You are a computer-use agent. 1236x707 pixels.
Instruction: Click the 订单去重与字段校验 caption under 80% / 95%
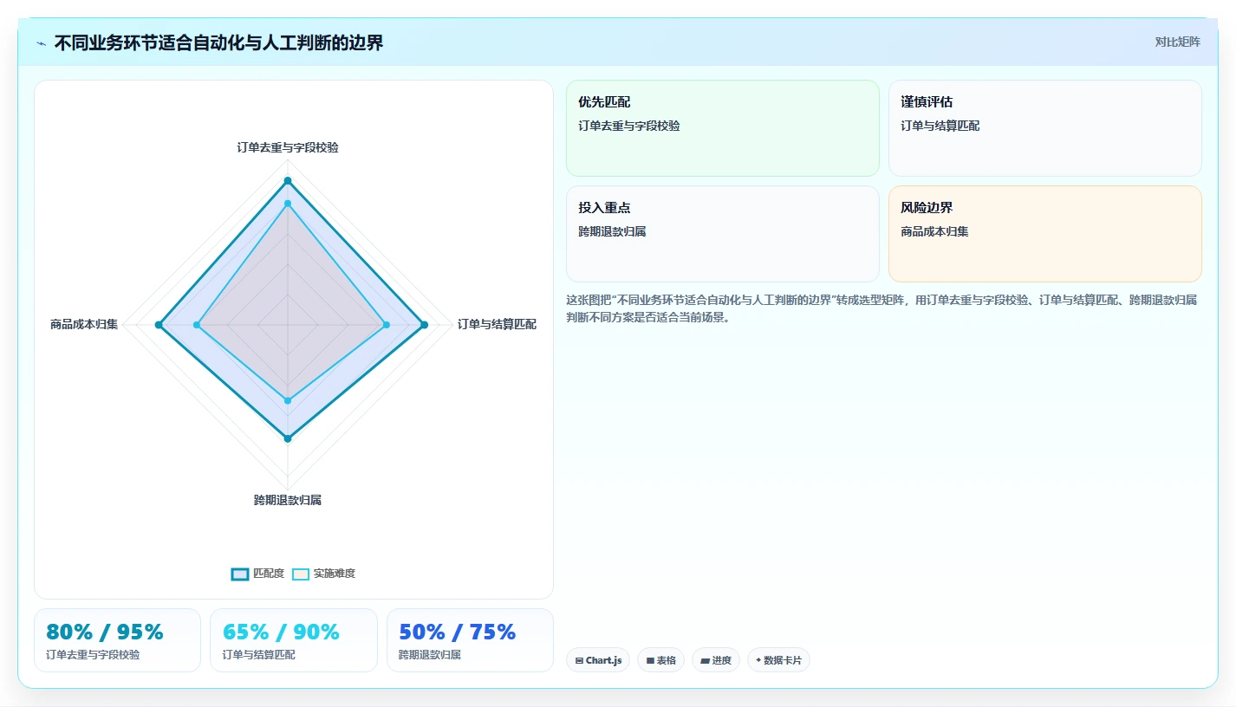93,655
